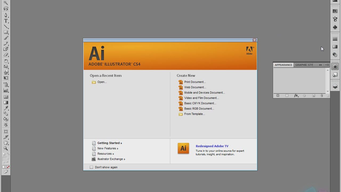Switch to the Graphic Styles tab
This screenshot has width=341, height=192.
304,65
